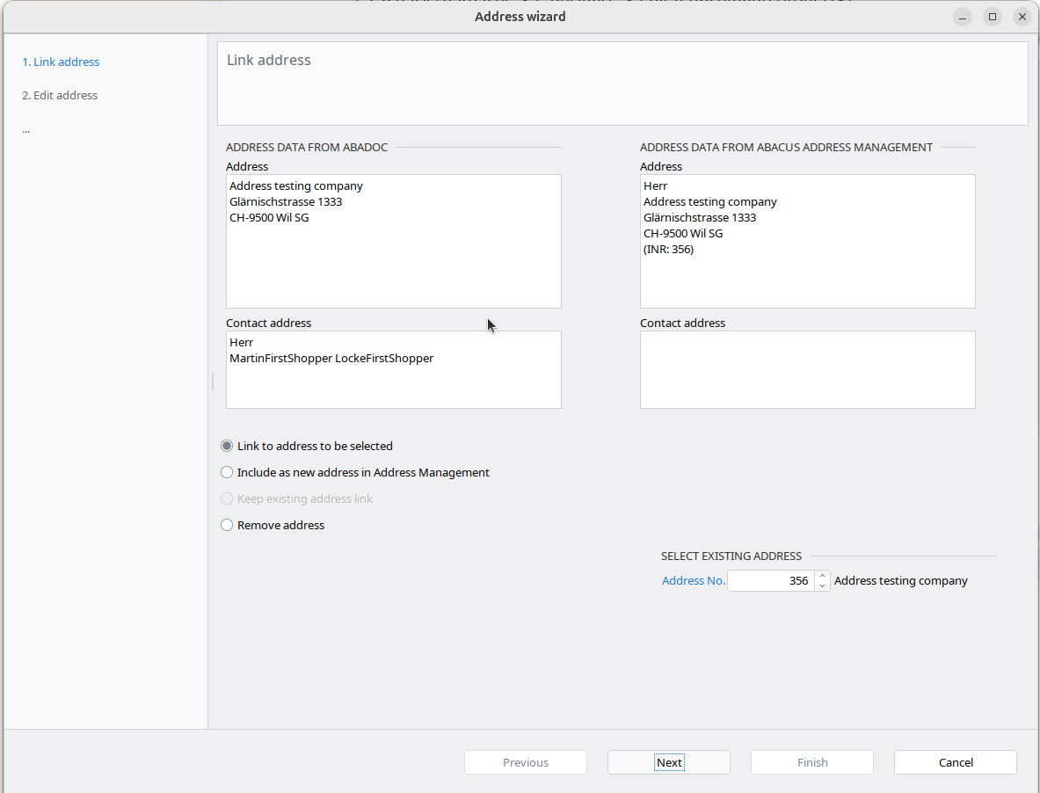Click the '...' step in sidebar

[x=26, y=129]
